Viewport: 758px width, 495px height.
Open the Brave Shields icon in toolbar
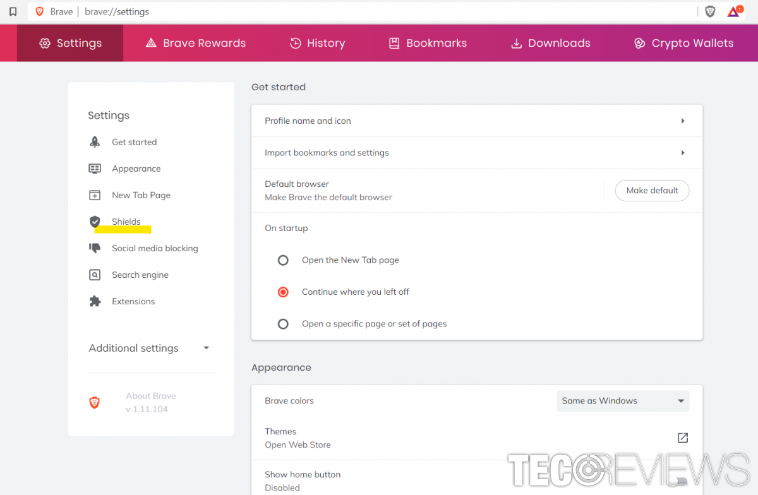point(710,11)
